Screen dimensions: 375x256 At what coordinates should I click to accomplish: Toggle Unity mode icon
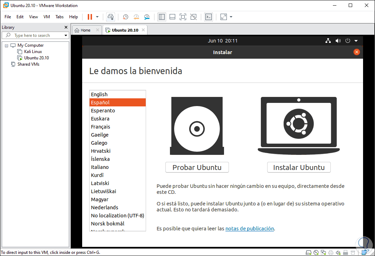(x=193, y=17)
